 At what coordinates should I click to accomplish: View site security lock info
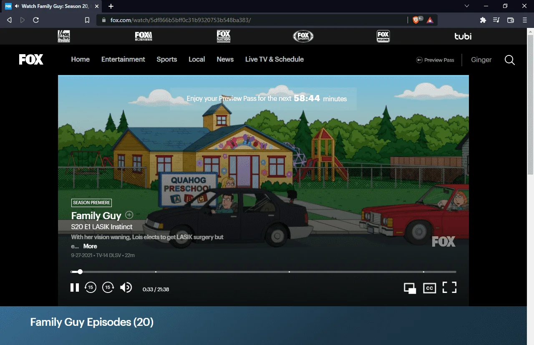click(x=104, y=20)
